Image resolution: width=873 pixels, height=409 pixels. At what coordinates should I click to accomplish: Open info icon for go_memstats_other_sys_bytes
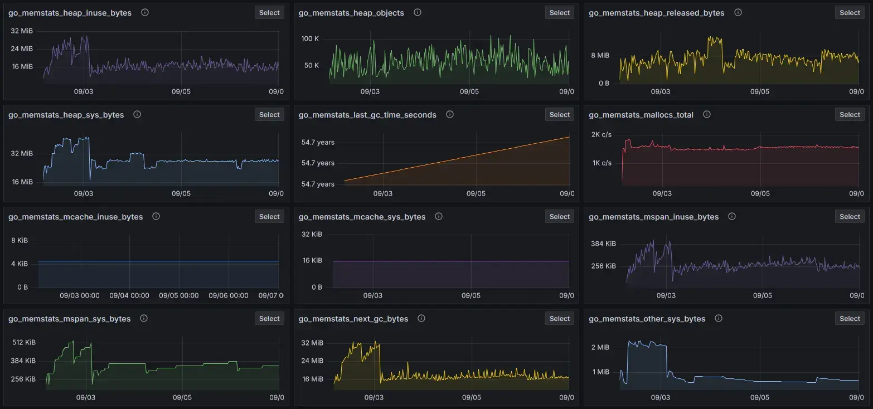click(719, 318)
